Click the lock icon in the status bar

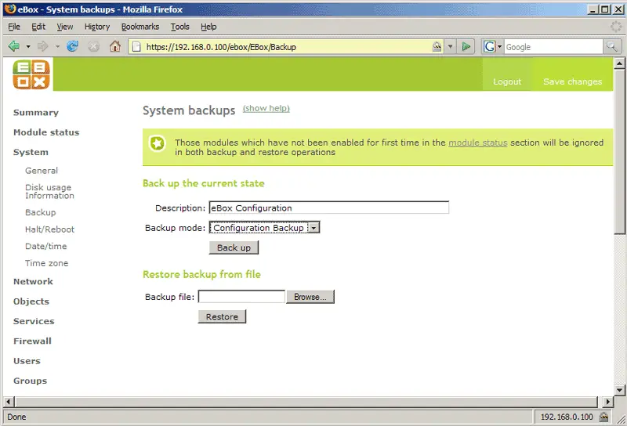pyautogui.click(x=603, y=417)
